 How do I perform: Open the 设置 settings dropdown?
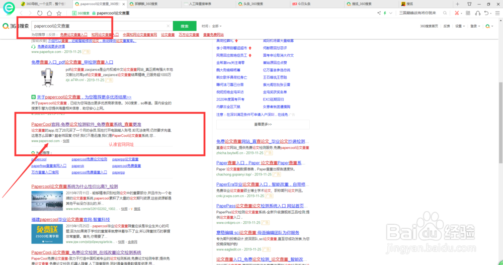tap(460, 26)
